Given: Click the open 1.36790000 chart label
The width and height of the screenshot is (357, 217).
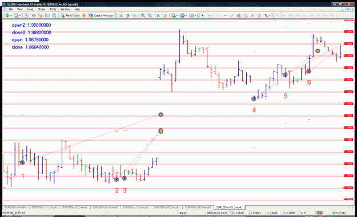Looking at the screenshot, I should click(30, 40).
